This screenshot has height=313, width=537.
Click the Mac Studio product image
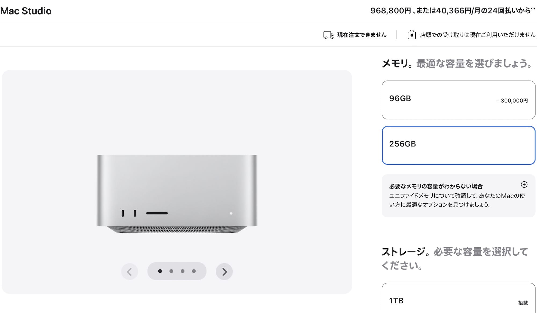[177, 193]
